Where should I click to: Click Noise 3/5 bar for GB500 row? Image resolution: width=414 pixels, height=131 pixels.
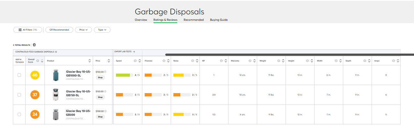(x=182, y=114)
